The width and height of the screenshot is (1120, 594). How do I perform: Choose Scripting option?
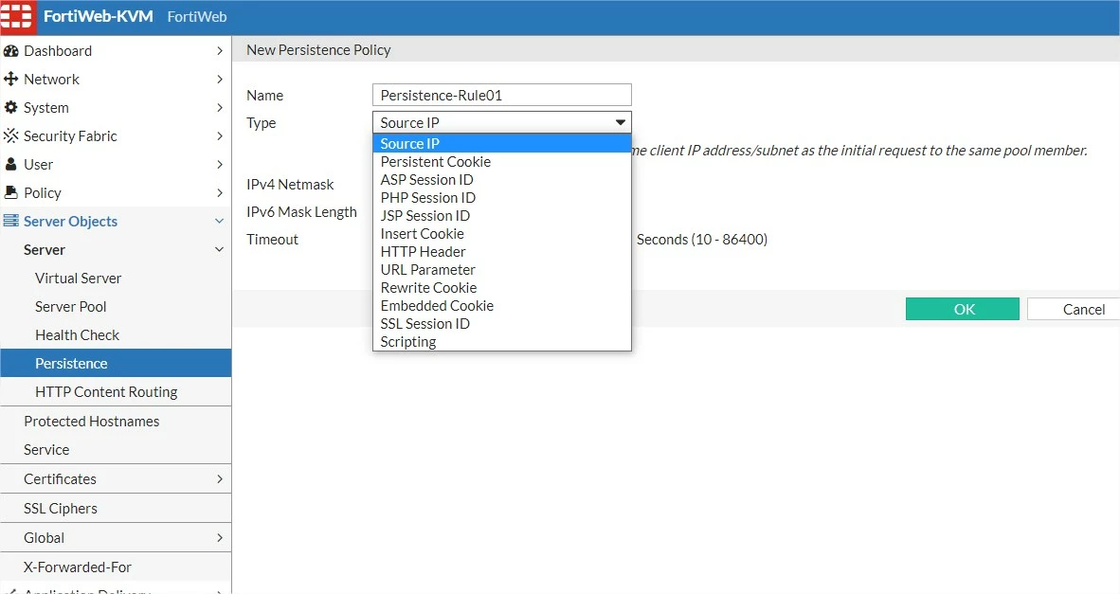coord(501,341)
